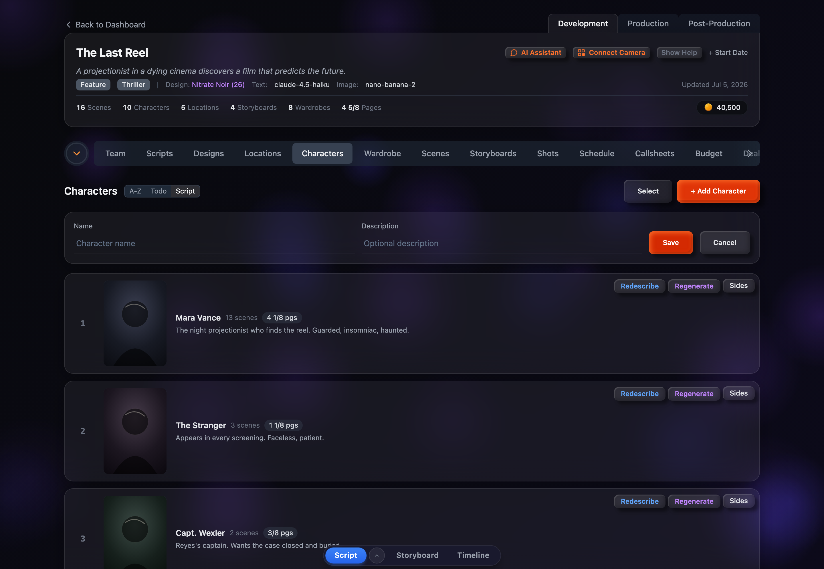Regenerate Mara Vance's image
Viewport: 824px width, 569px height.
[x=694, y=286]
